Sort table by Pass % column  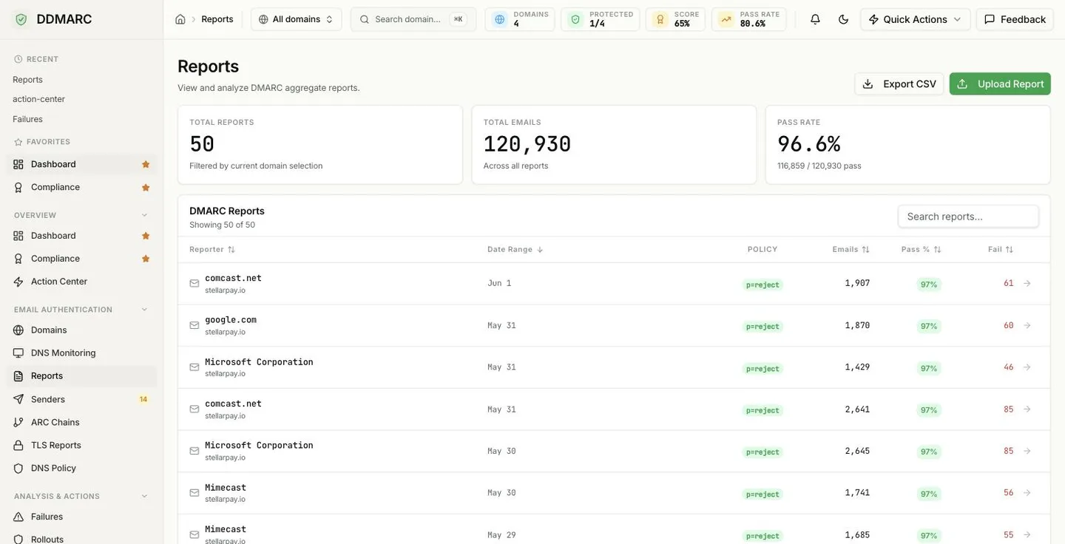tap(922, 250)
